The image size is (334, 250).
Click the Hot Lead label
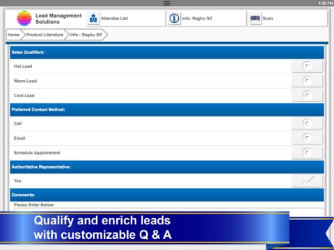(x=23, y=67)
